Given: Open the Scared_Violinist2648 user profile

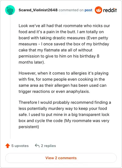Looking at the screenshot, I should click(x=38, y=10).
